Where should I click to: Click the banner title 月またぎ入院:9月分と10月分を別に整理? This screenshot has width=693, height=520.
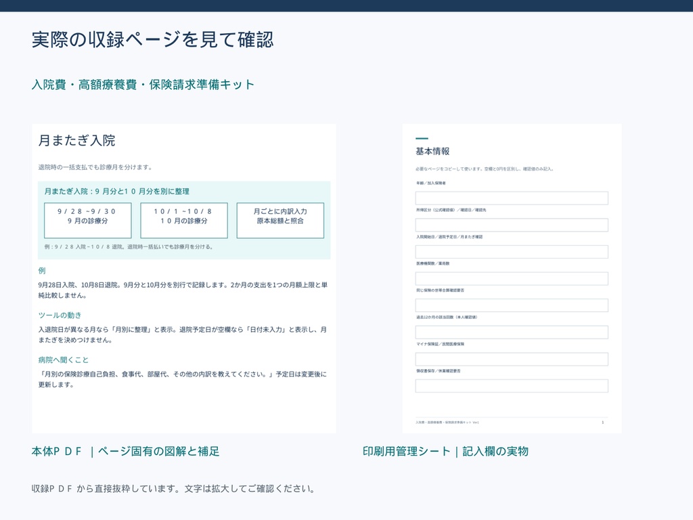116,192
